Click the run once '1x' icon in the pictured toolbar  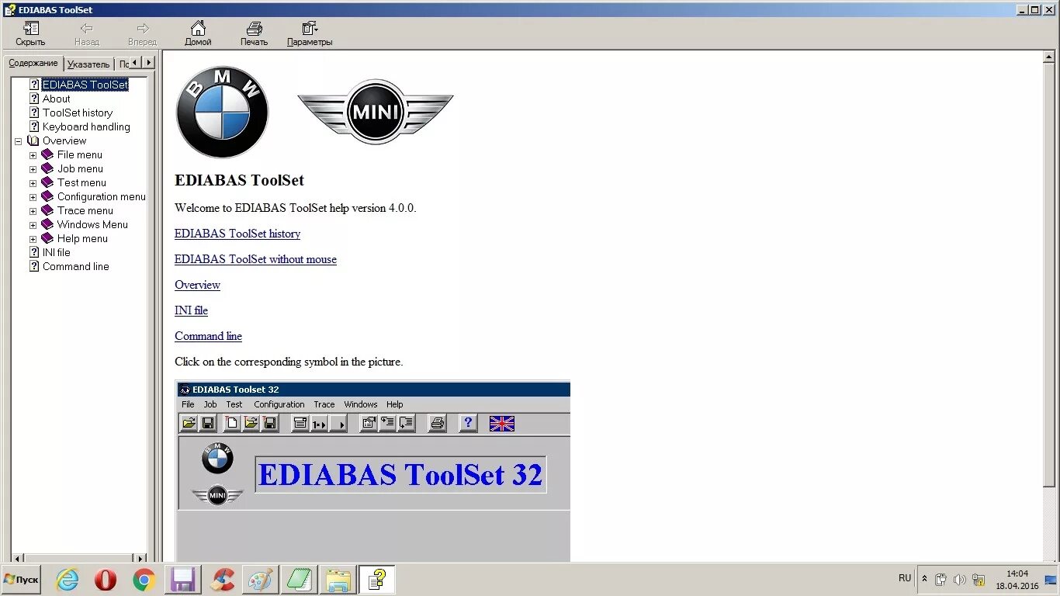pyautogui.click(x=319, y=423)
